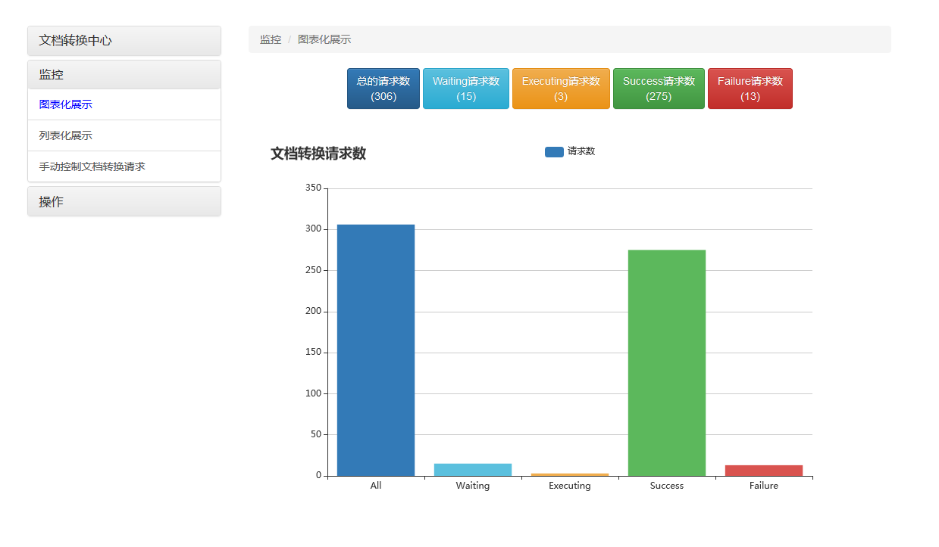Screen dimensions: 939x547
Task: Click the 图表化展示 breadcrumb item
Action: pyautogui.click(x=324, y=39)
